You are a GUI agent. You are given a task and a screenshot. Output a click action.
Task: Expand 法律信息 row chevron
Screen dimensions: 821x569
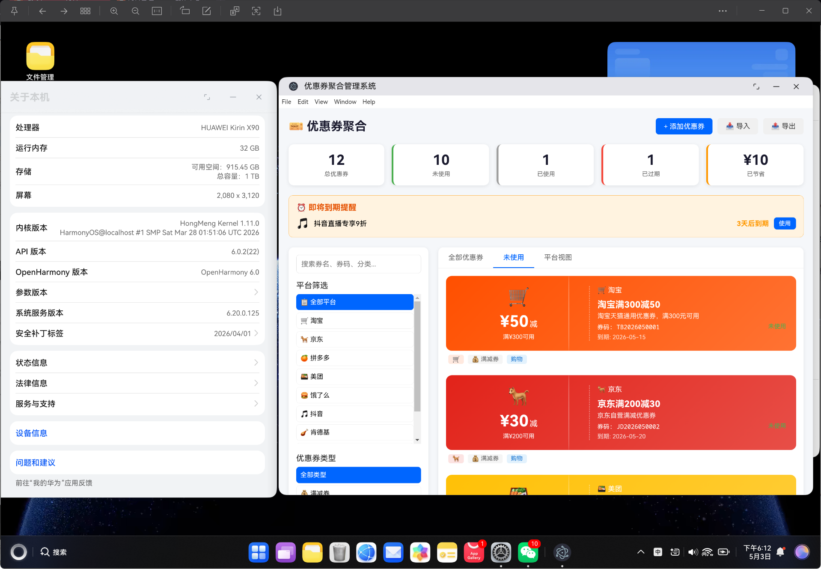pos(256,383)
